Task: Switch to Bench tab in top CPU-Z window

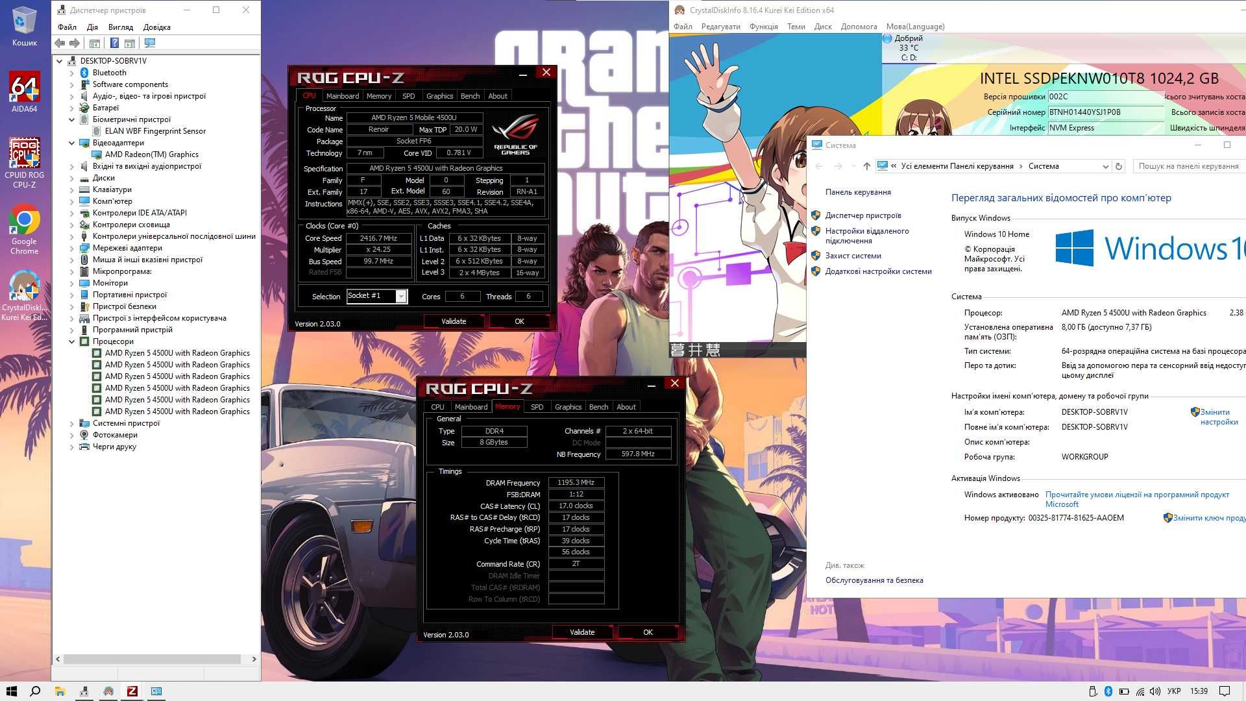Action: pyautogui.click(x=470, y=96)
